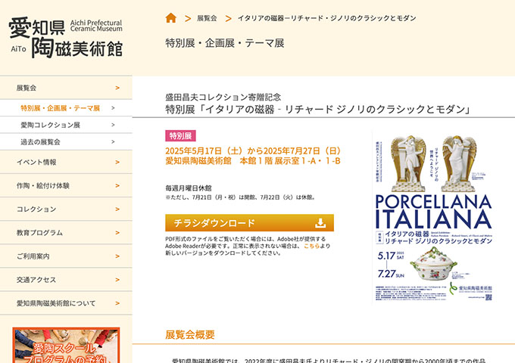515x363 pixels.
Task: Open the Aichi Prefectural Ceramic Museum logo
Action: click(66, 38)
